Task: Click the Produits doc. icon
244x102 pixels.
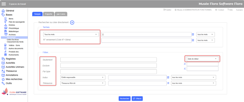Action: (6, 52)
